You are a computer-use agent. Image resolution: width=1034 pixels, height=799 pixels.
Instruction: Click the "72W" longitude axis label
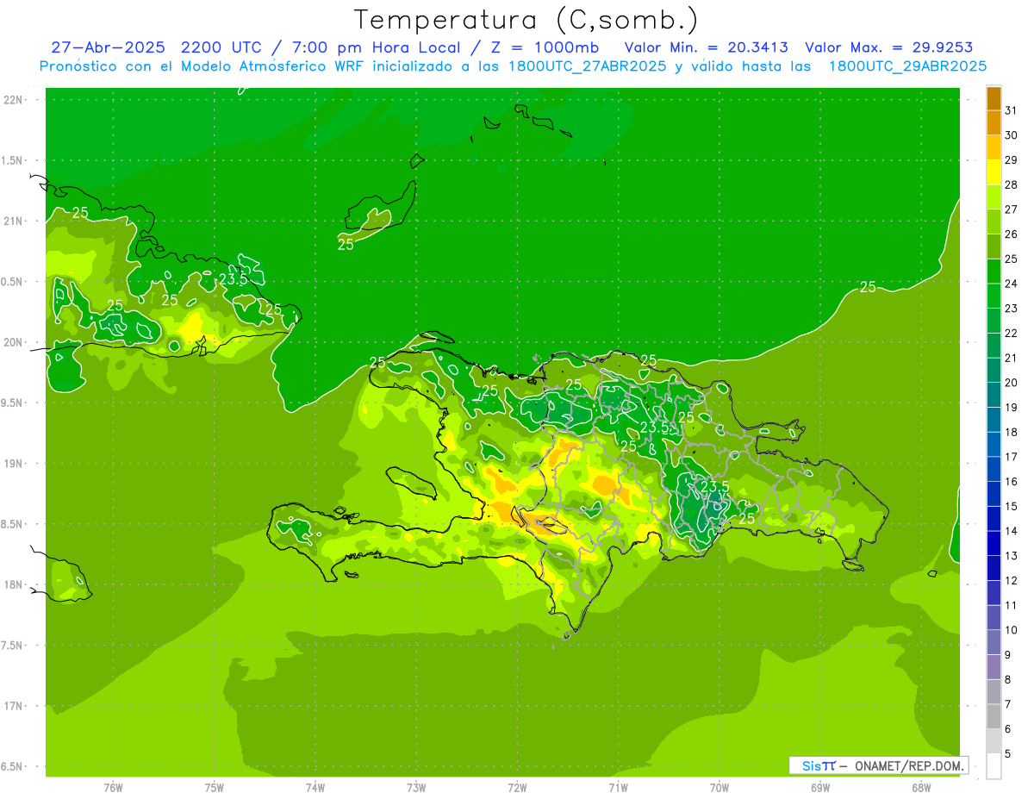tap(517, 788)
